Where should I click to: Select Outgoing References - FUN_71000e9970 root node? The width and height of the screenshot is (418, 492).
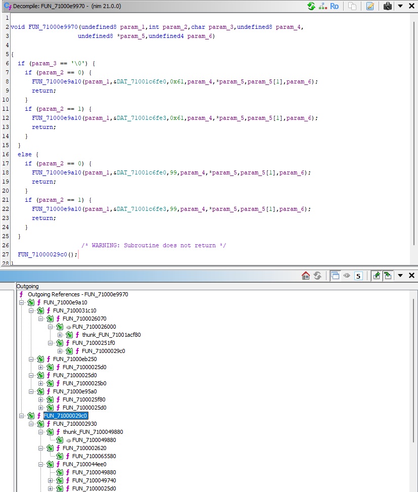click(x=78, y=294)
